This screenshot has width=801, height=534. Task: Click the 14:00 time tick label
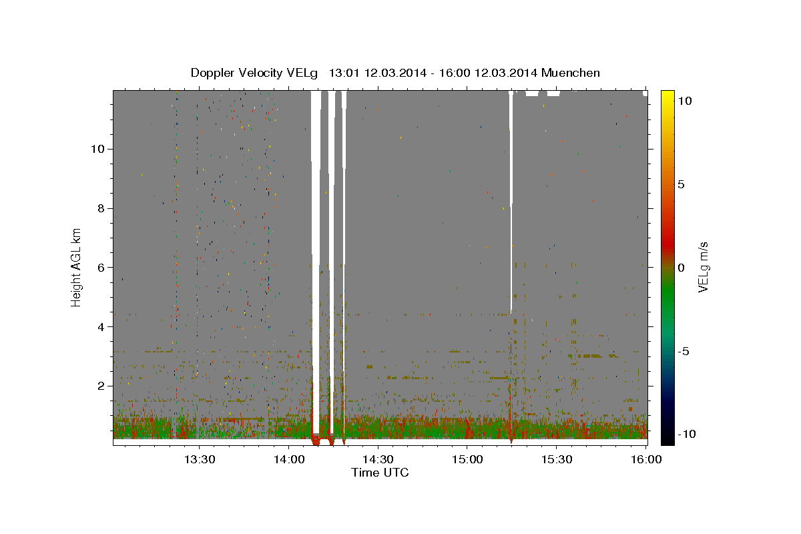[288, 459]
